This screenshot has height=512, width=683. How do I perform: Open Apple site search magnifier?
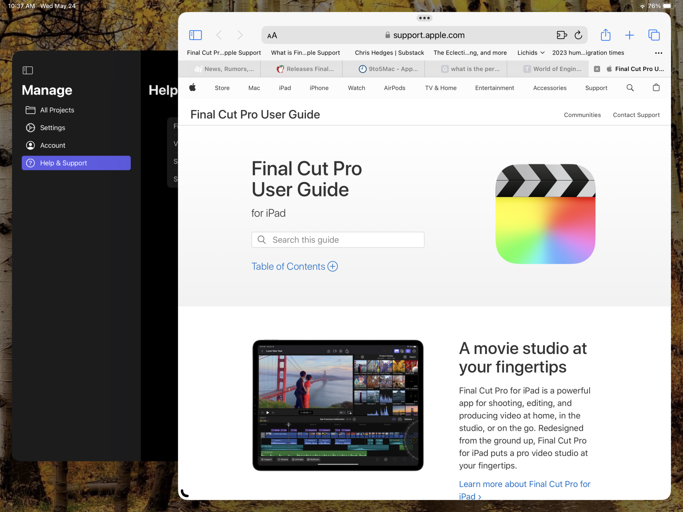click(630, 88)
